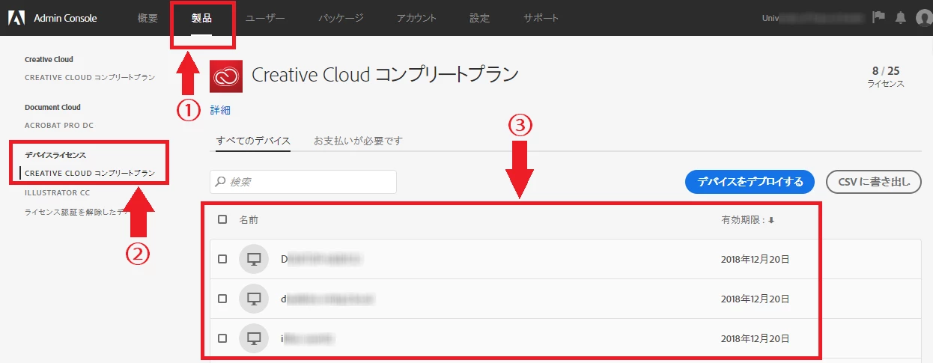Click the 8 / 25 ライセンス counter
The width and height of the screenshot is (933, 363).
pyautogui.click(x=886, y=77)
